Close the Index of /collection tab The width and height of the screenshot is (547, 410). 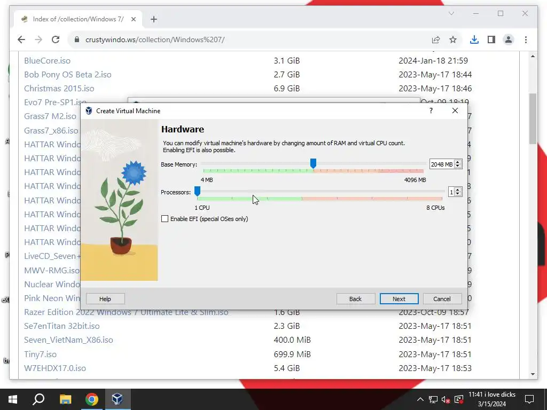pyautogui.click(x=133, y=19)
